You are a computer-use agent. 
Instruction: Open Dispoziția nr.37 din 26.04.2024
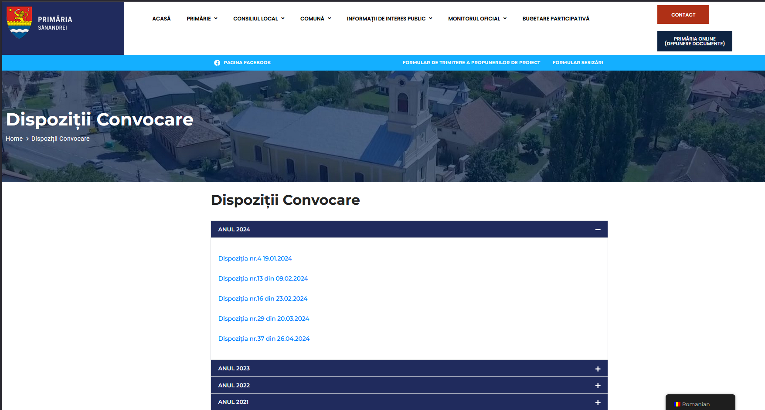pyautogui.click(x=264, y=339)
